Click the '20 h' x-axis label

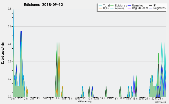pyautogui.click(x=141, y=99)
